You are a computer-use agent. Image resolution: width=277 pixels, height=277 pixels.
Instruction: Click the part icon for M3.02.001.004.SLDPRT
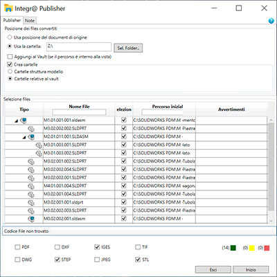(x=31, y=195)
